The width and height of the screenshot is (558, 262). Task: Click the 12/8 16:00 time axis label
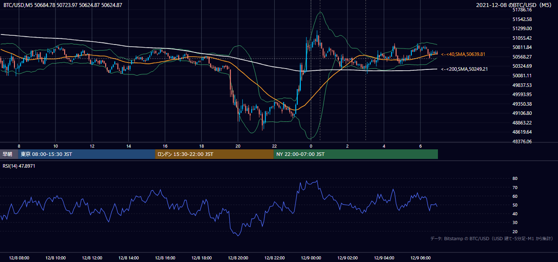(x=165, y=258)
